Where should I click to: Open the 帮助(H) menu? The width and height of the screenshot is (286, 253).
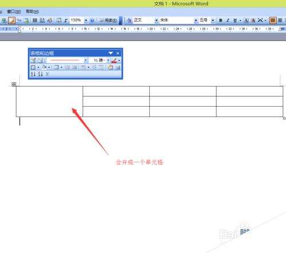pyautogui.click(x=32, y=11)
